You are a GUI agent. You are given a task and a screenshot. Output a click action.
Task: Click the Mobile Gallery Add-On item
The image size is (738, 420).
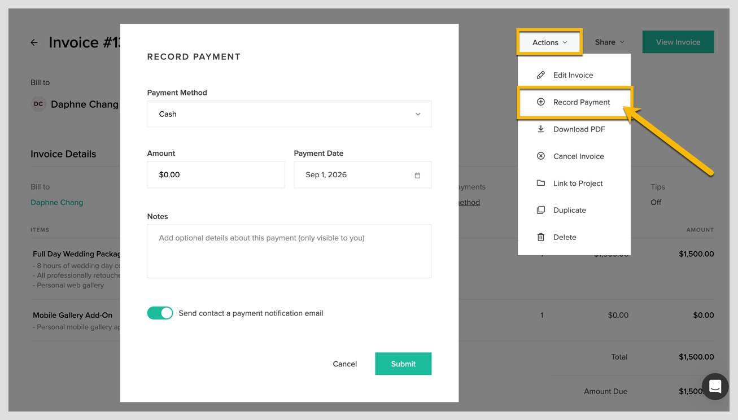72,316
